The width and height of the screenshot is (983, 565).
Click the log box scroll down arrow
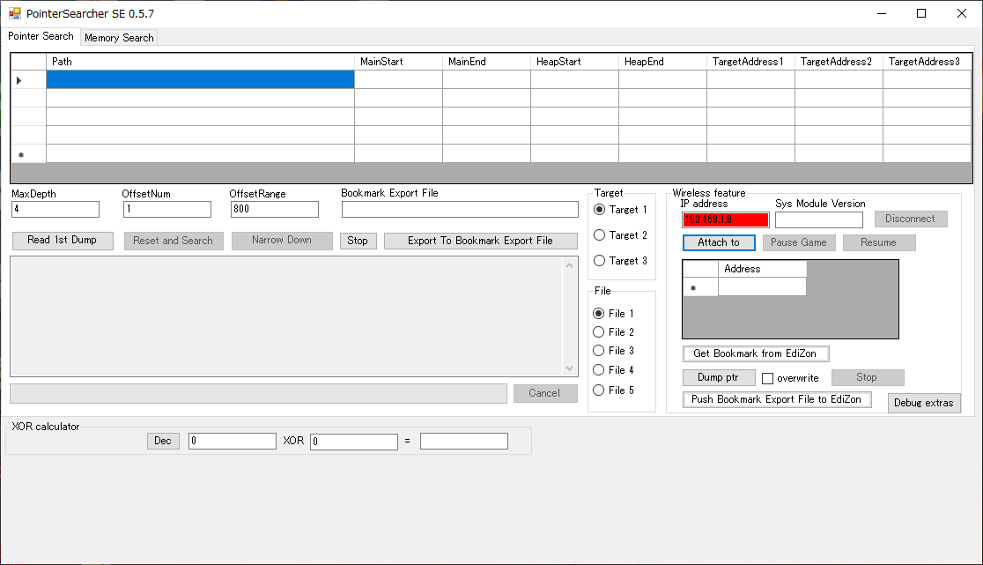coord(569,368)
